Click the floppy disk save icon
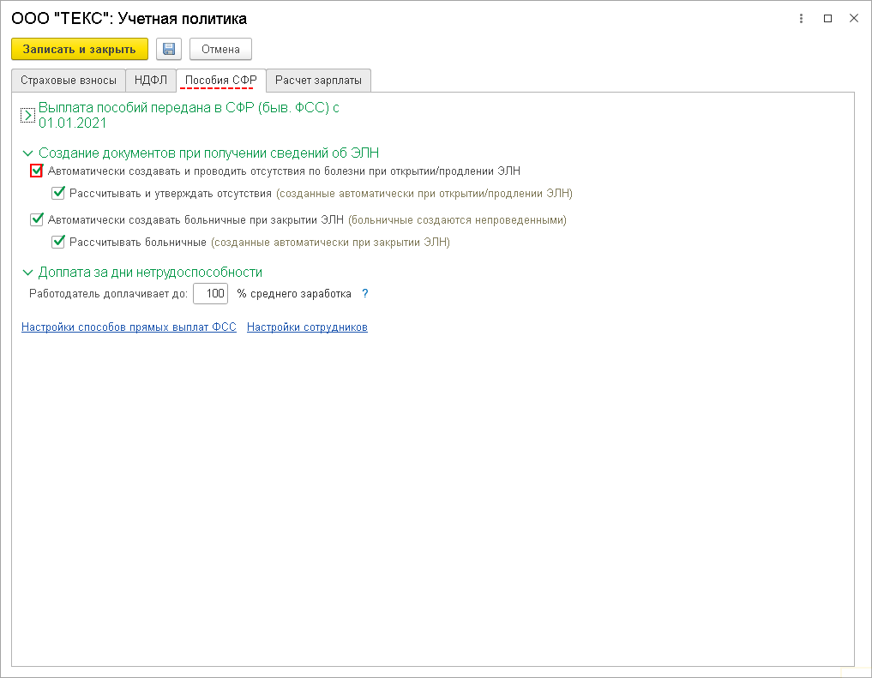 pyautogui.click(x=168, y=49)
